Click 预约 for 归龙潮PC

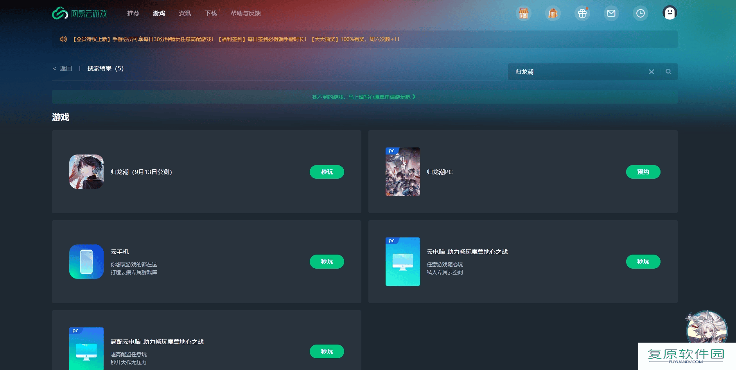coord(643,172)
